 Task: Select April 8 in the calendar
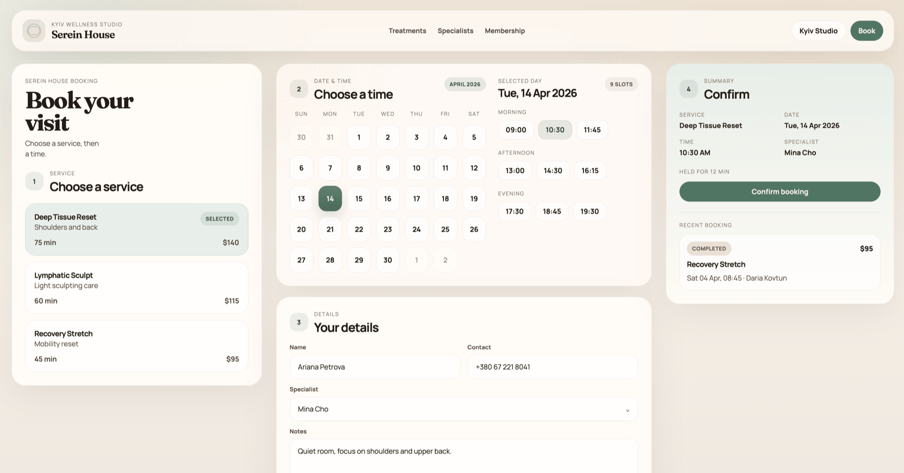tap(359, 168)
